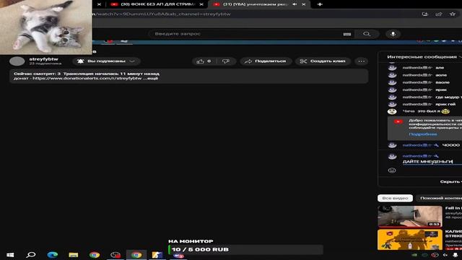Image resolution: width=462 pixels, height=260 pixels.
Task: Click the like thumbs-up icon
Action: [x=201, y=61]
